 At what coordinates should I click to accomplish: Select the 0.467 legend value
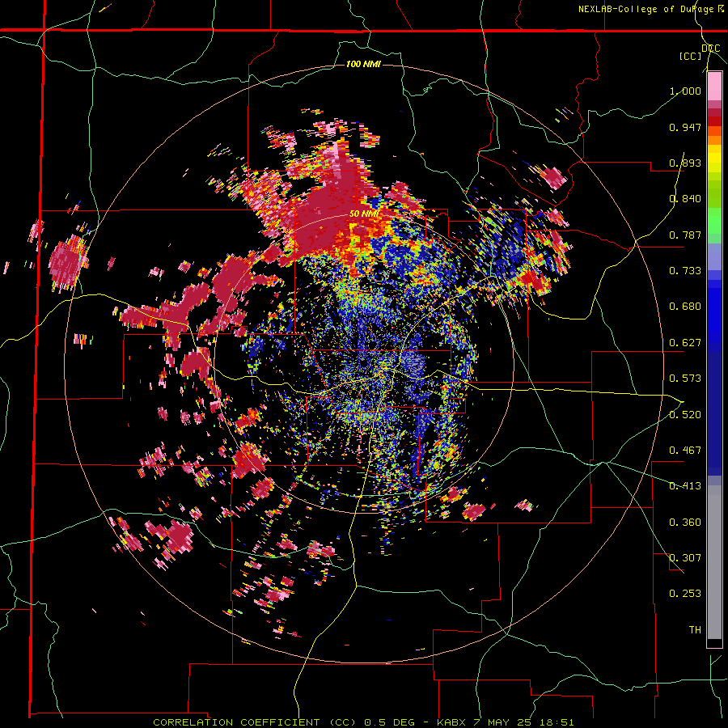point(685,451)
